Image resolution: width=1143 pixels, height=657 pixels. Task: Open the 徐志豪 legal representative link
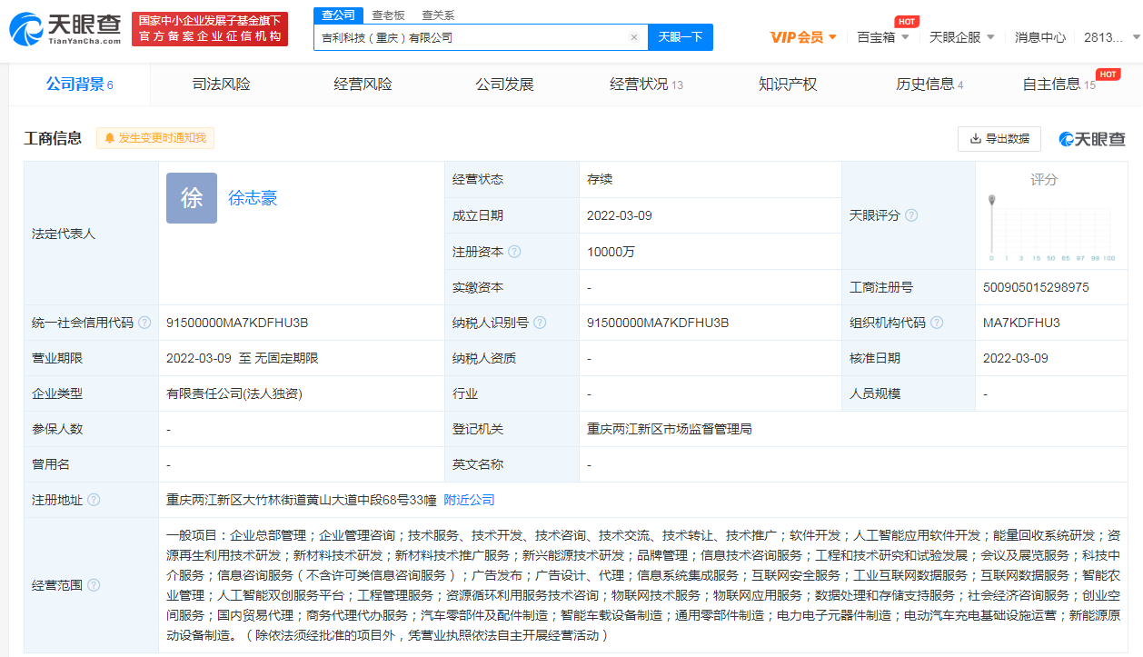(x=253, y=198)
